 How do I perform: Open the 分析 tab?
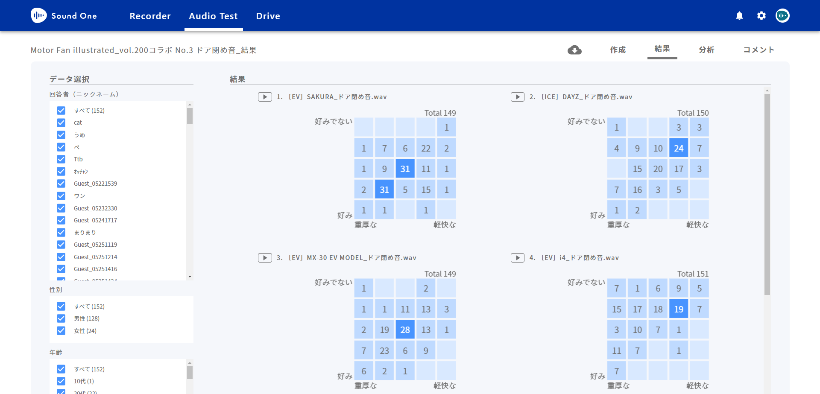tap(706, 50)
